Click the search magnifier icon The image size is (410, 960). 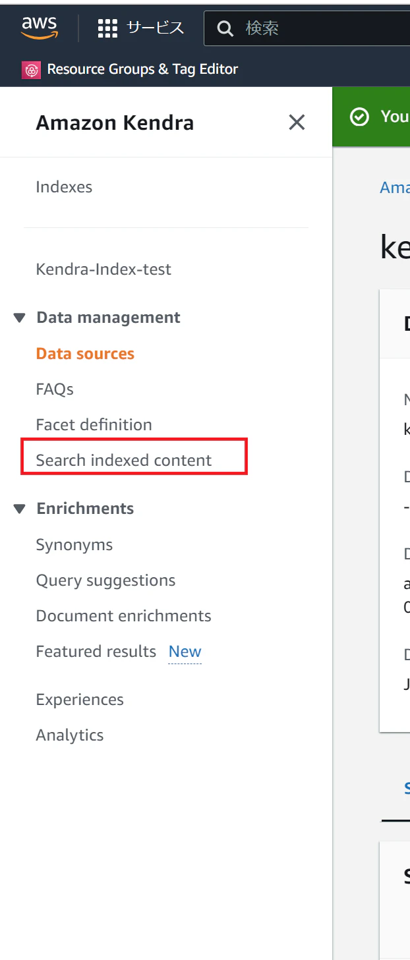tap(225, 29)
